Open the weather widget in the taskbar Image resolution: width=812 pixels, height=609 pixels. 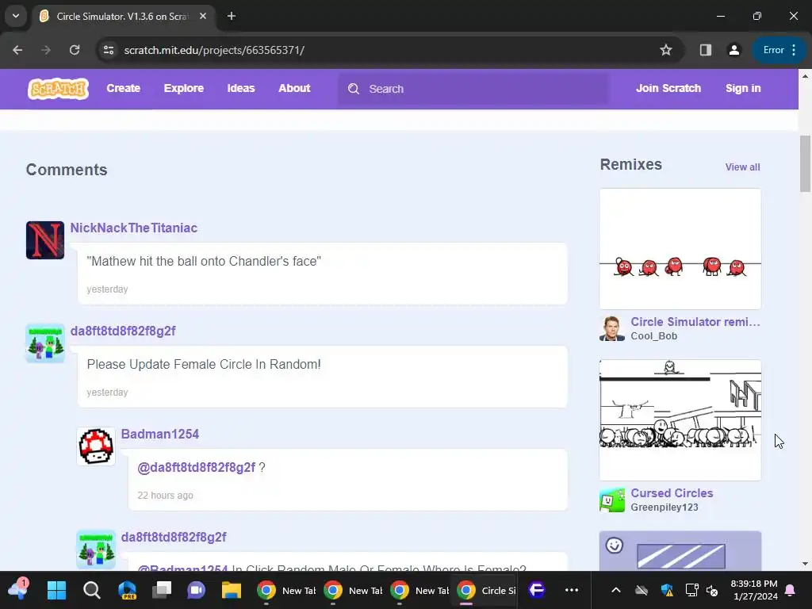pyautogui.click(x=19, y=589)
